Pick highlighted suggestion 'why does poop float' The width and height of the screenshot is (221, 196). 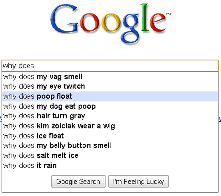coord(110,96)
